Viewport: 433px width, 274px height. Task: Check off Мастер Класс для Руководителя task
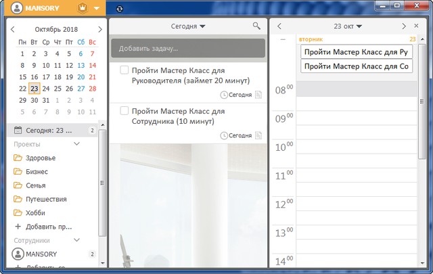pyautogui.click(x=124, y=70)
